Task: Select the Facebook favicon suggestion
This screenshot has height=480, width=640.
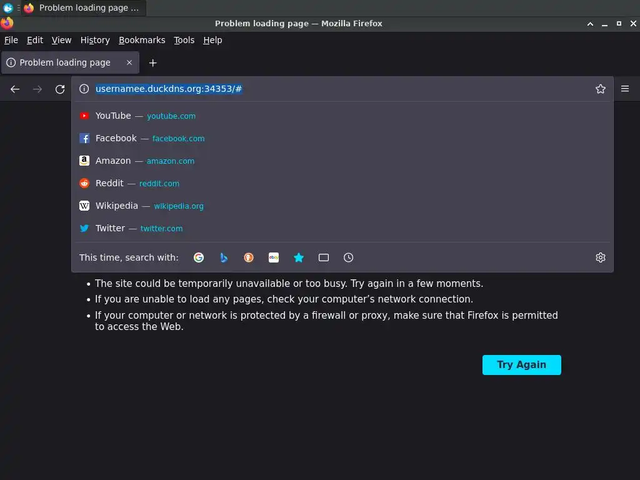Action: [x=84, y=138]
